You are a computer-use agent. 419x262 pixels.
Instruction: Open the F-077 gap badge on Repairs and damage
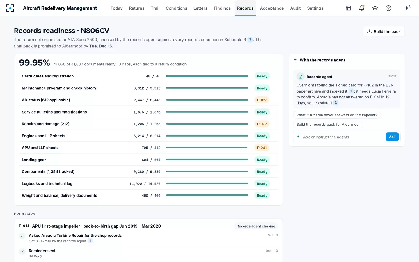tap(262, 124)
